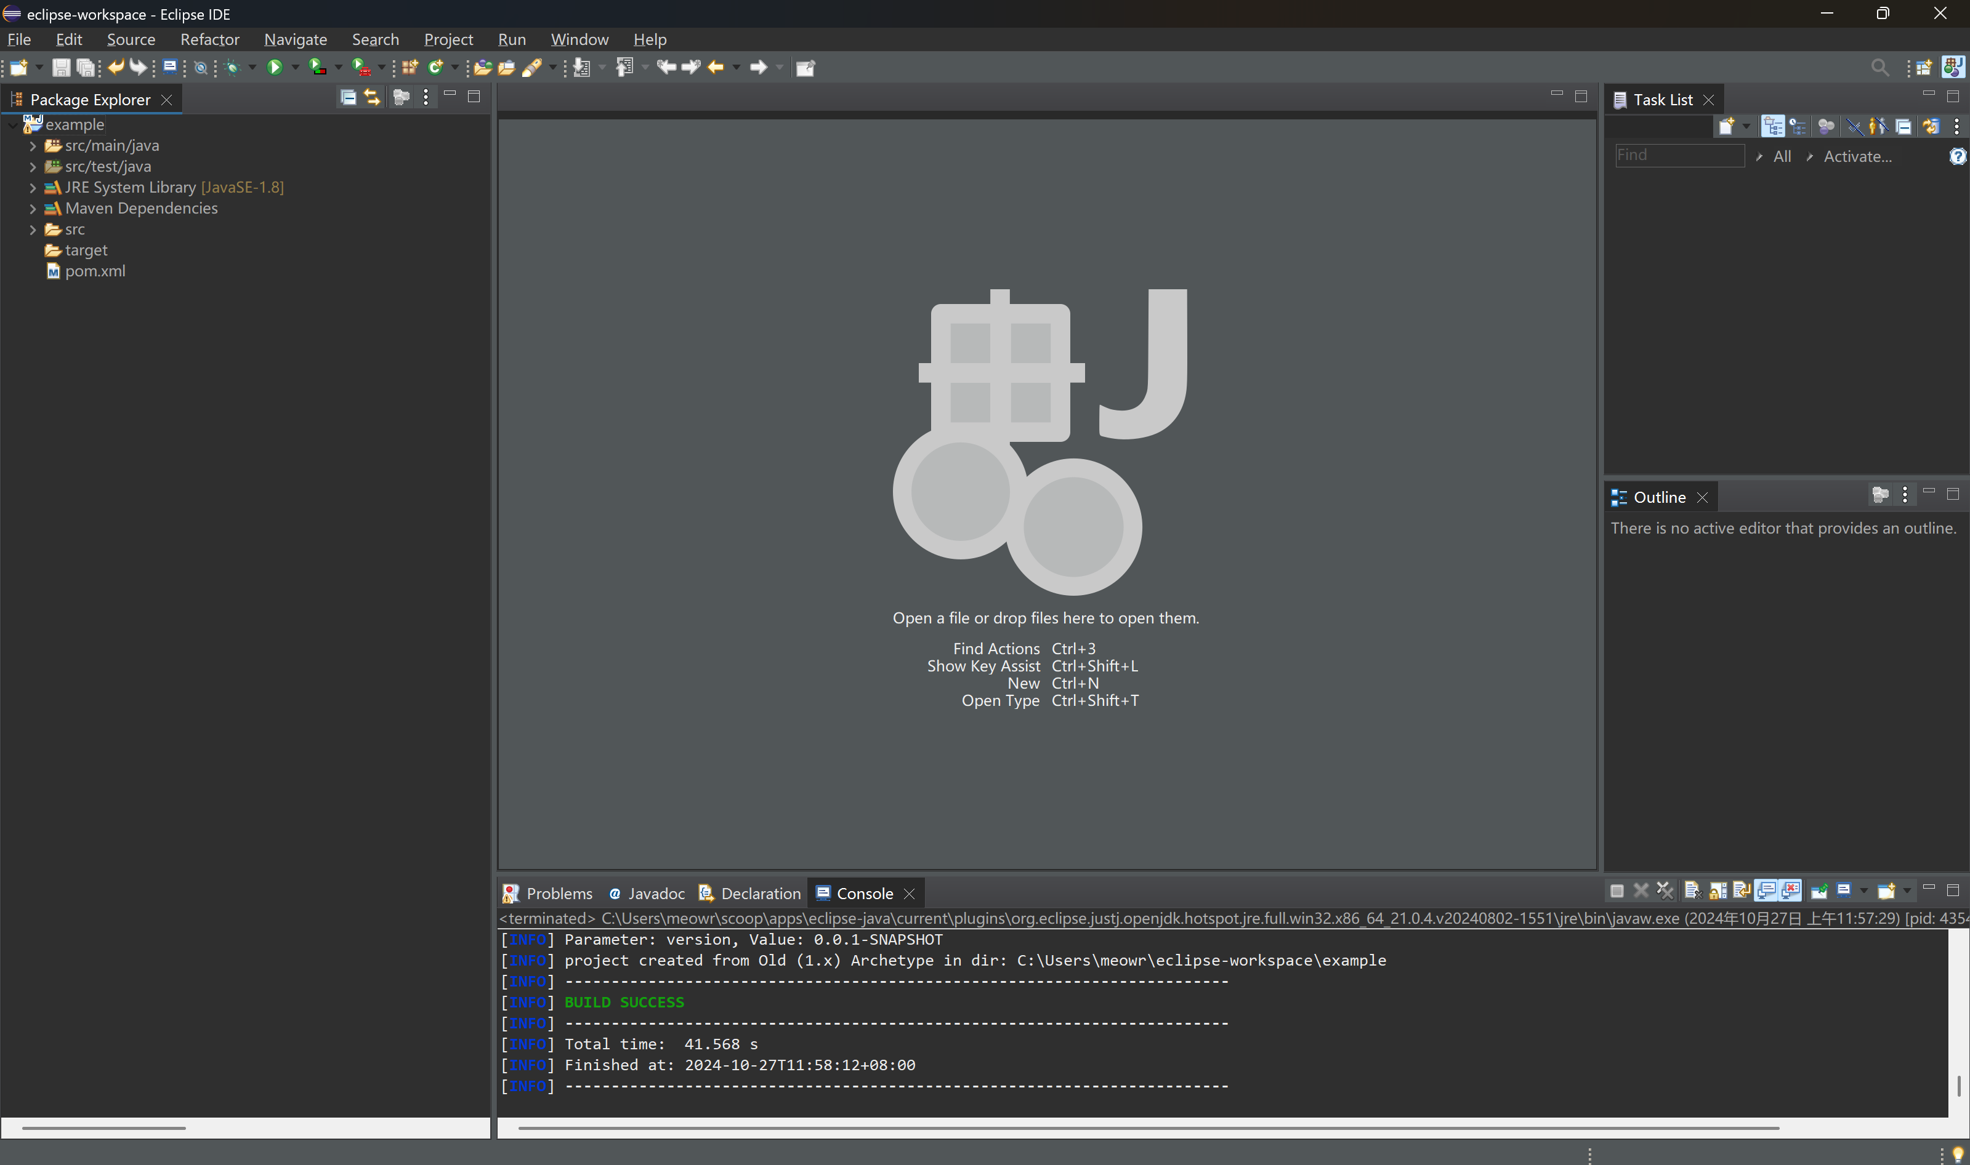Screen dimensions: 1970x1165
Task: Click the Activate... link in Task List
Action: 1857,156
